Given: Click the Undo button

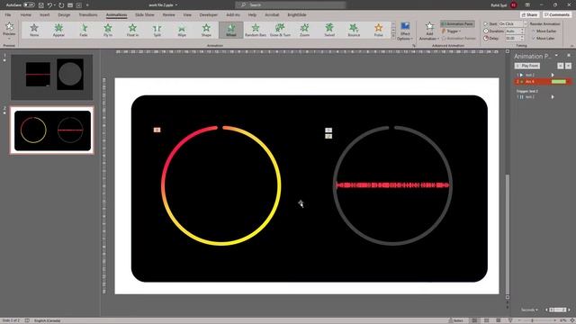Looking at the screenshot, I should pos(49,5).
